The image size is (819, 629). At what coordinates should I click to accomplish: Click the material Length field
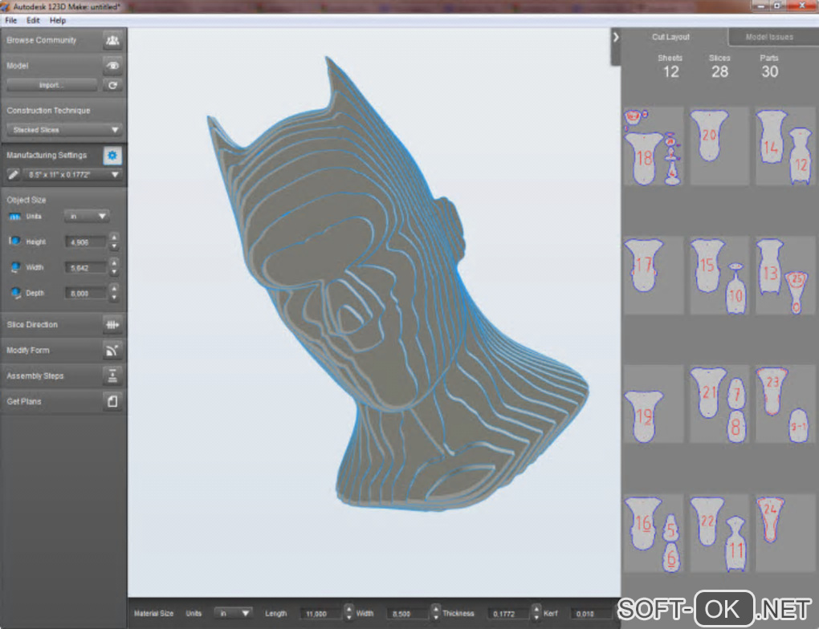coord(321,614)
